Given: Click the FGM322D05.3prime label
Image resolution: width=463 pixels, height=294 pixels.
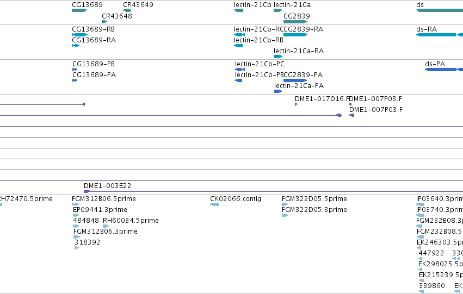Looking at the screenshot, I should click(x=314, y=210).
